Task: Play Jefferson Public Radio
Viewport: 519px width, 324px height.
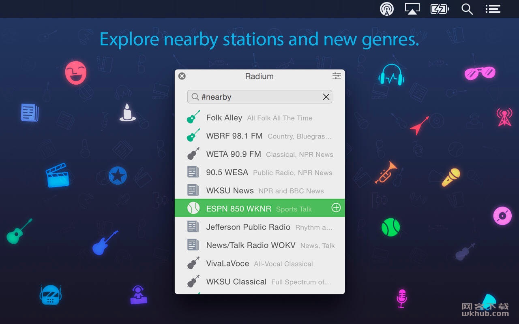Action: [x=259, y=227]
